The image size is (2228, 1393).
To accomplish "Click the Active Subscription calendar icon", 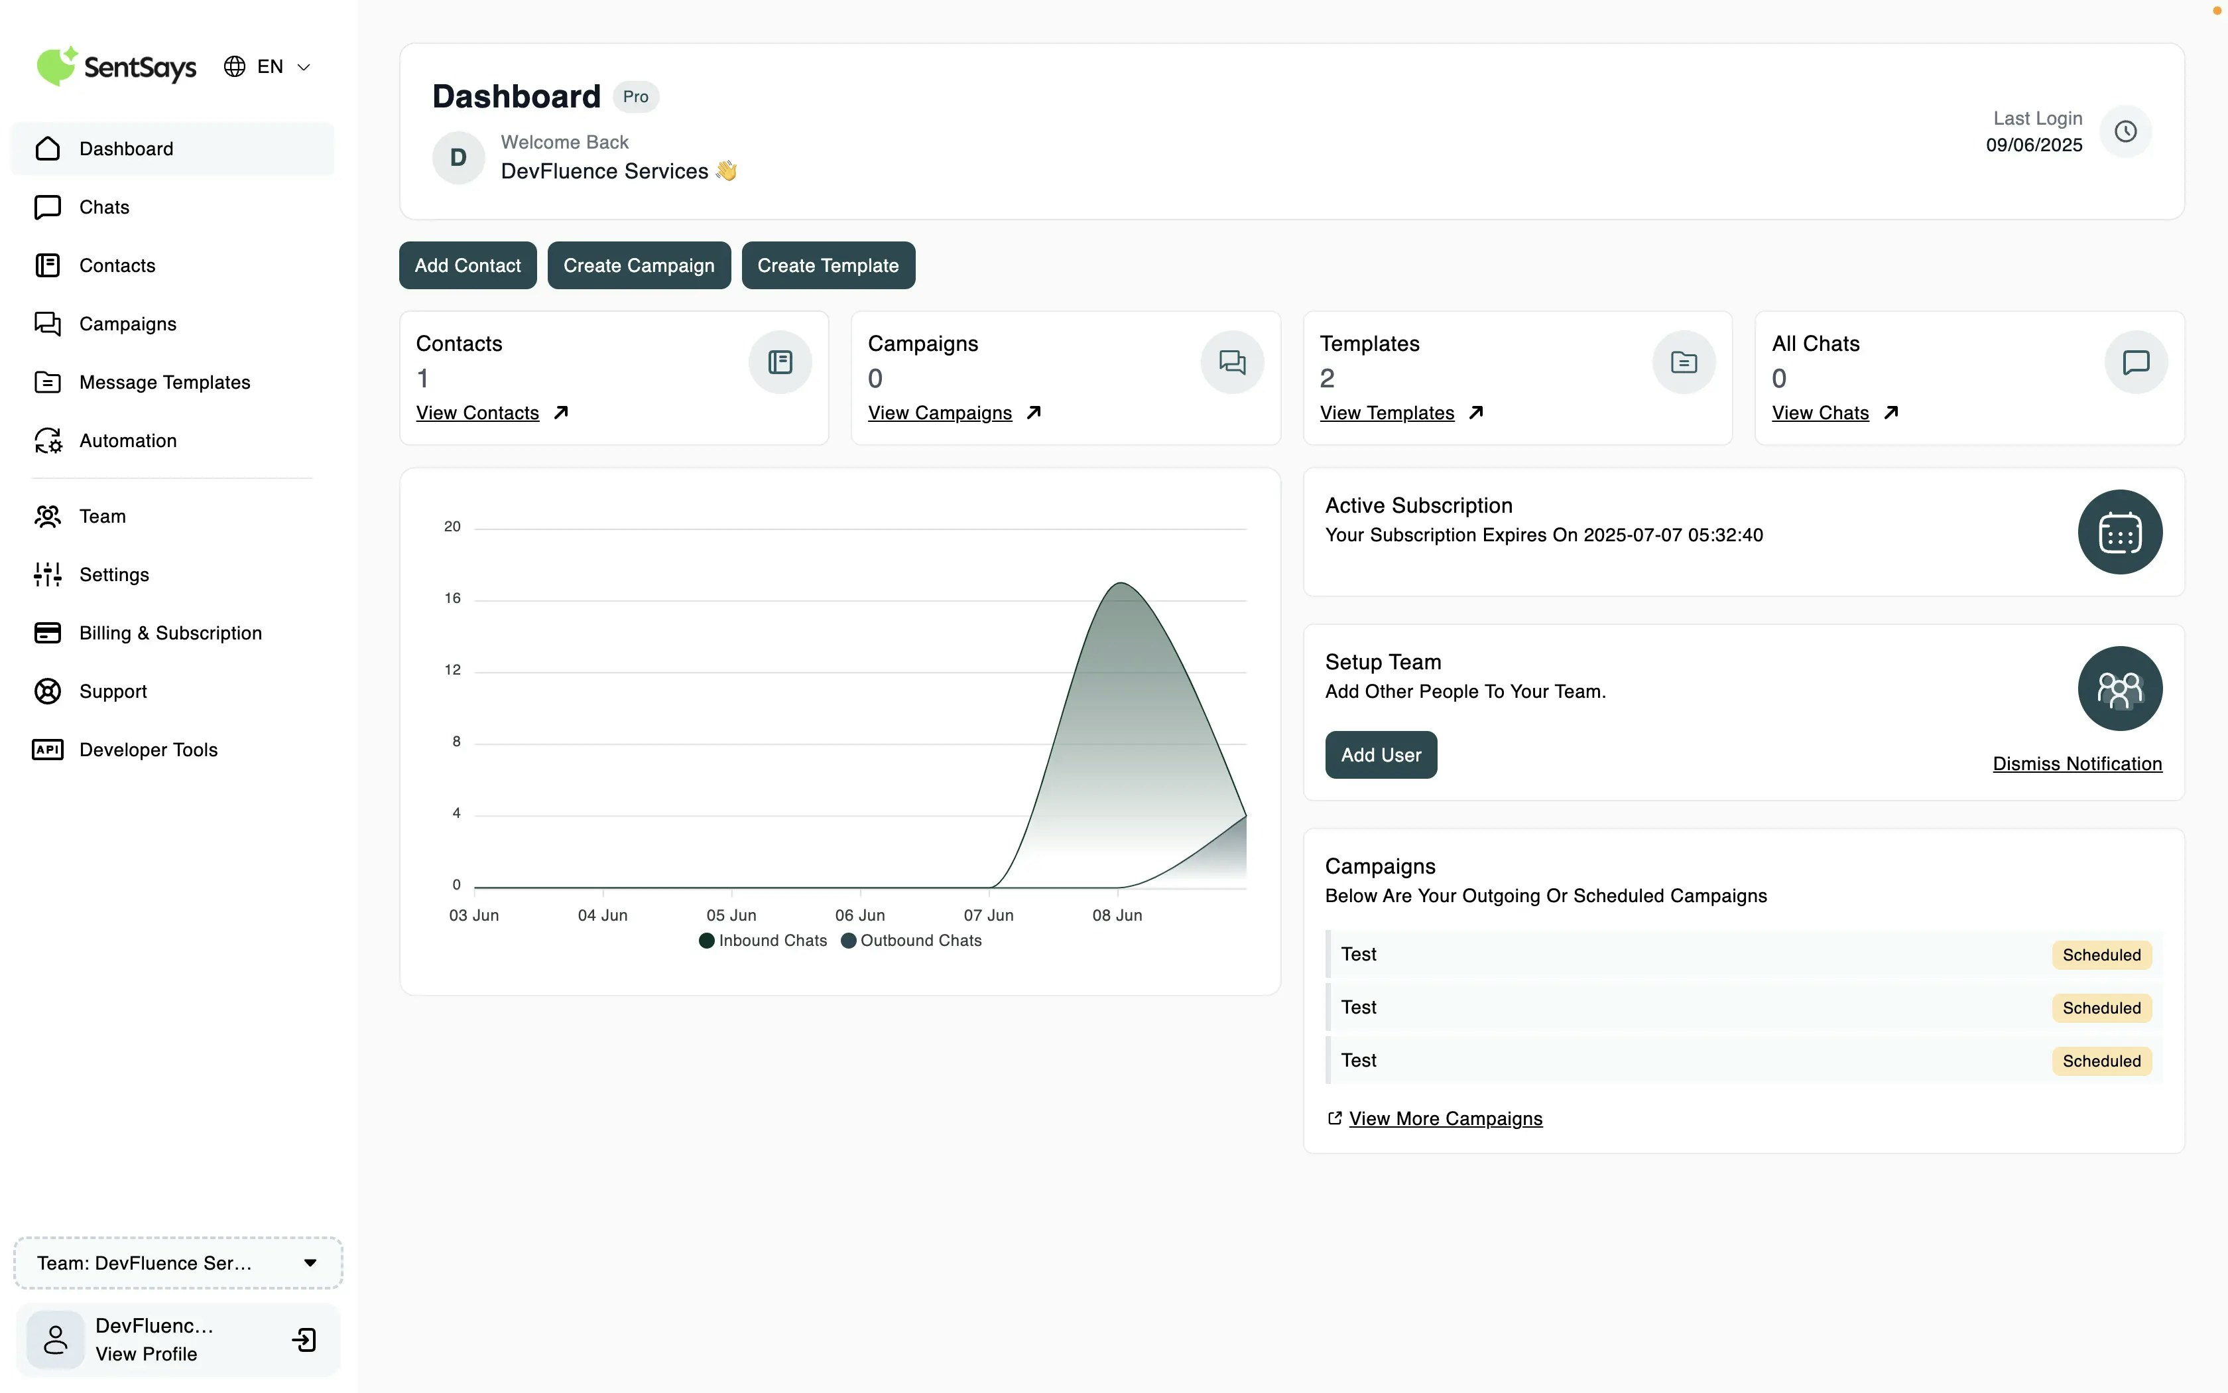I will click(x=2119, y=533).
